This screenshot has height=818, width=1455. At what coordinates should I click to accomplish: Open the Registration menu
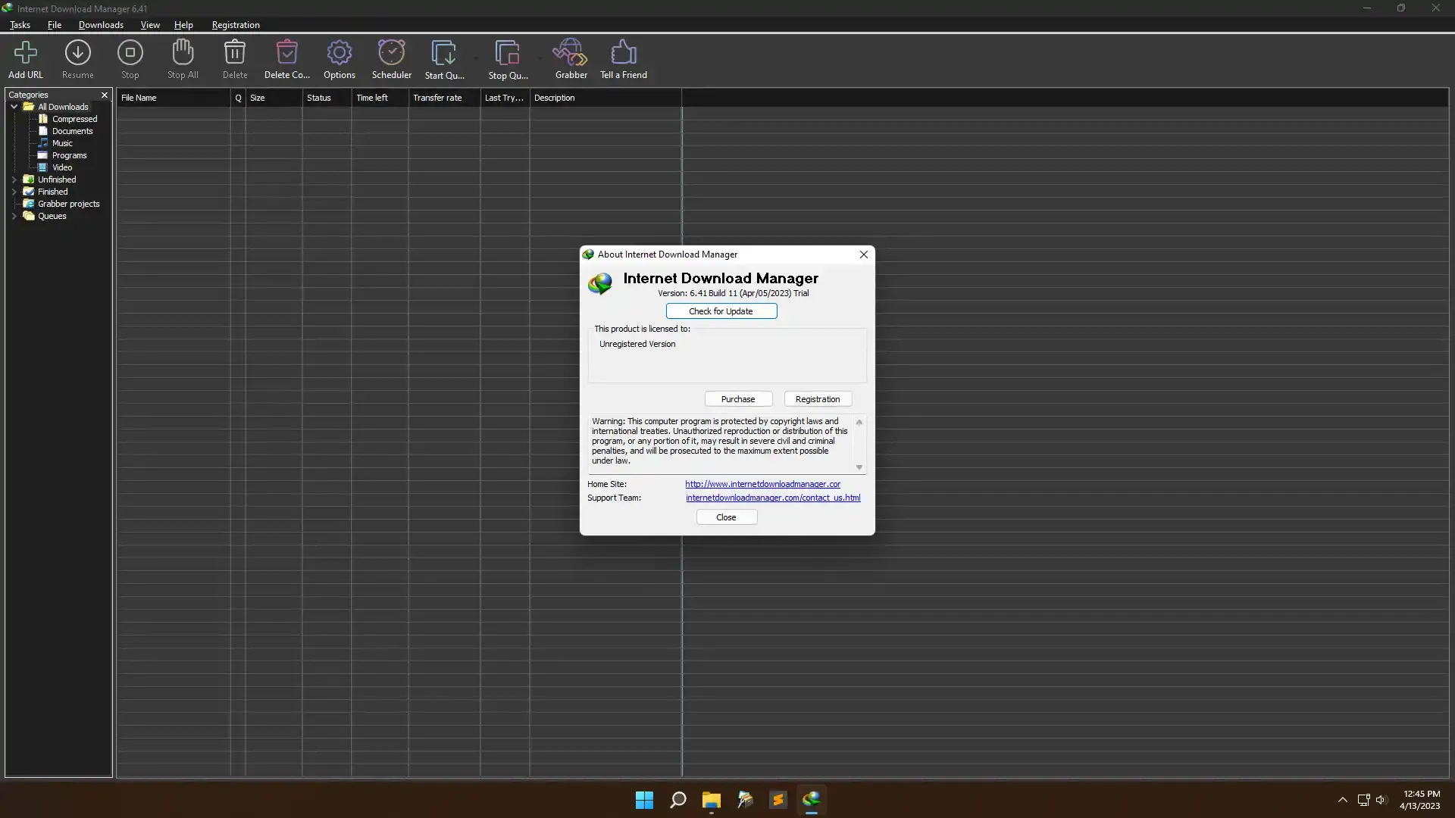[236, 25]
